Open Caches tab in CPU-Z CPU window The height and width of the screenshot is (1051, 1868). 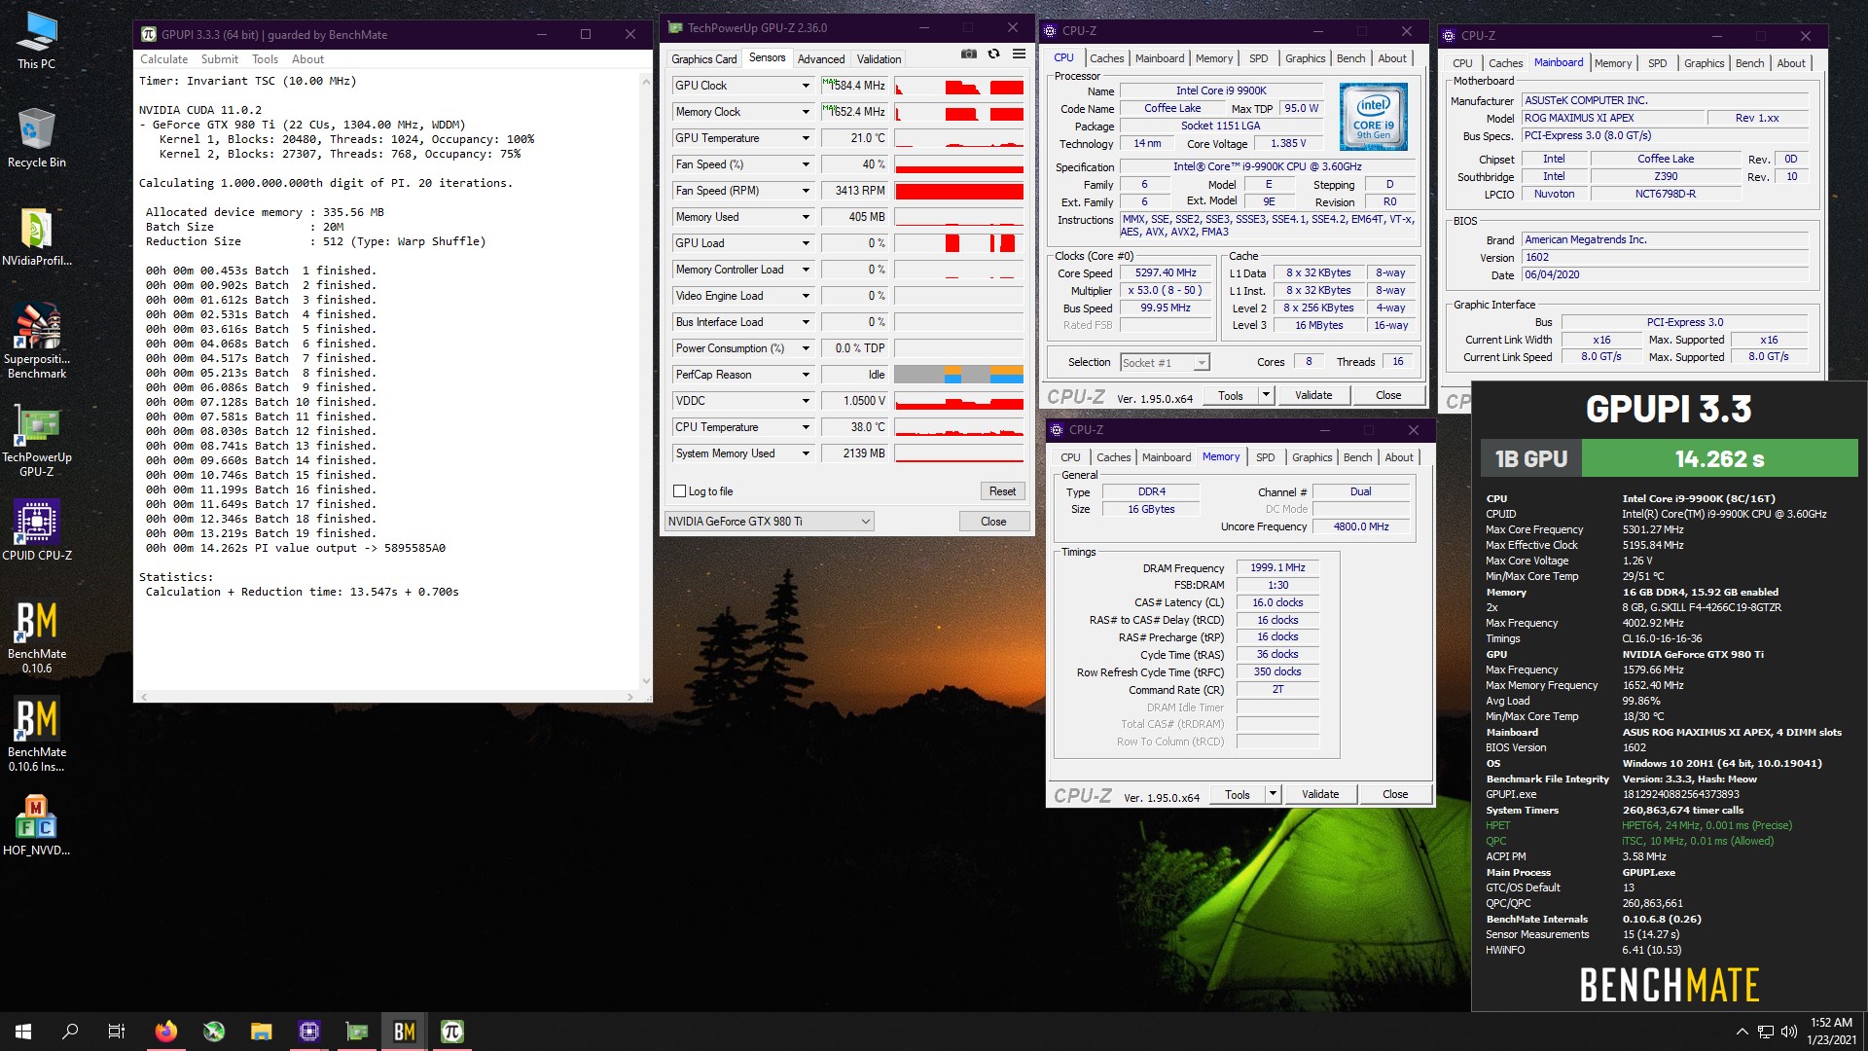tap(1106, 58)
